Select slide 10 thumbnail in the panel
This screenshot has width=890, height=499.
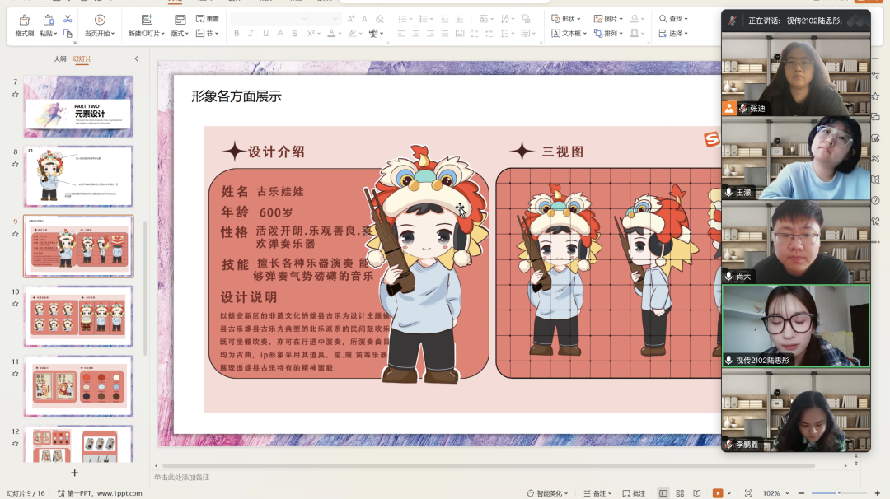[x=78, y=317]
